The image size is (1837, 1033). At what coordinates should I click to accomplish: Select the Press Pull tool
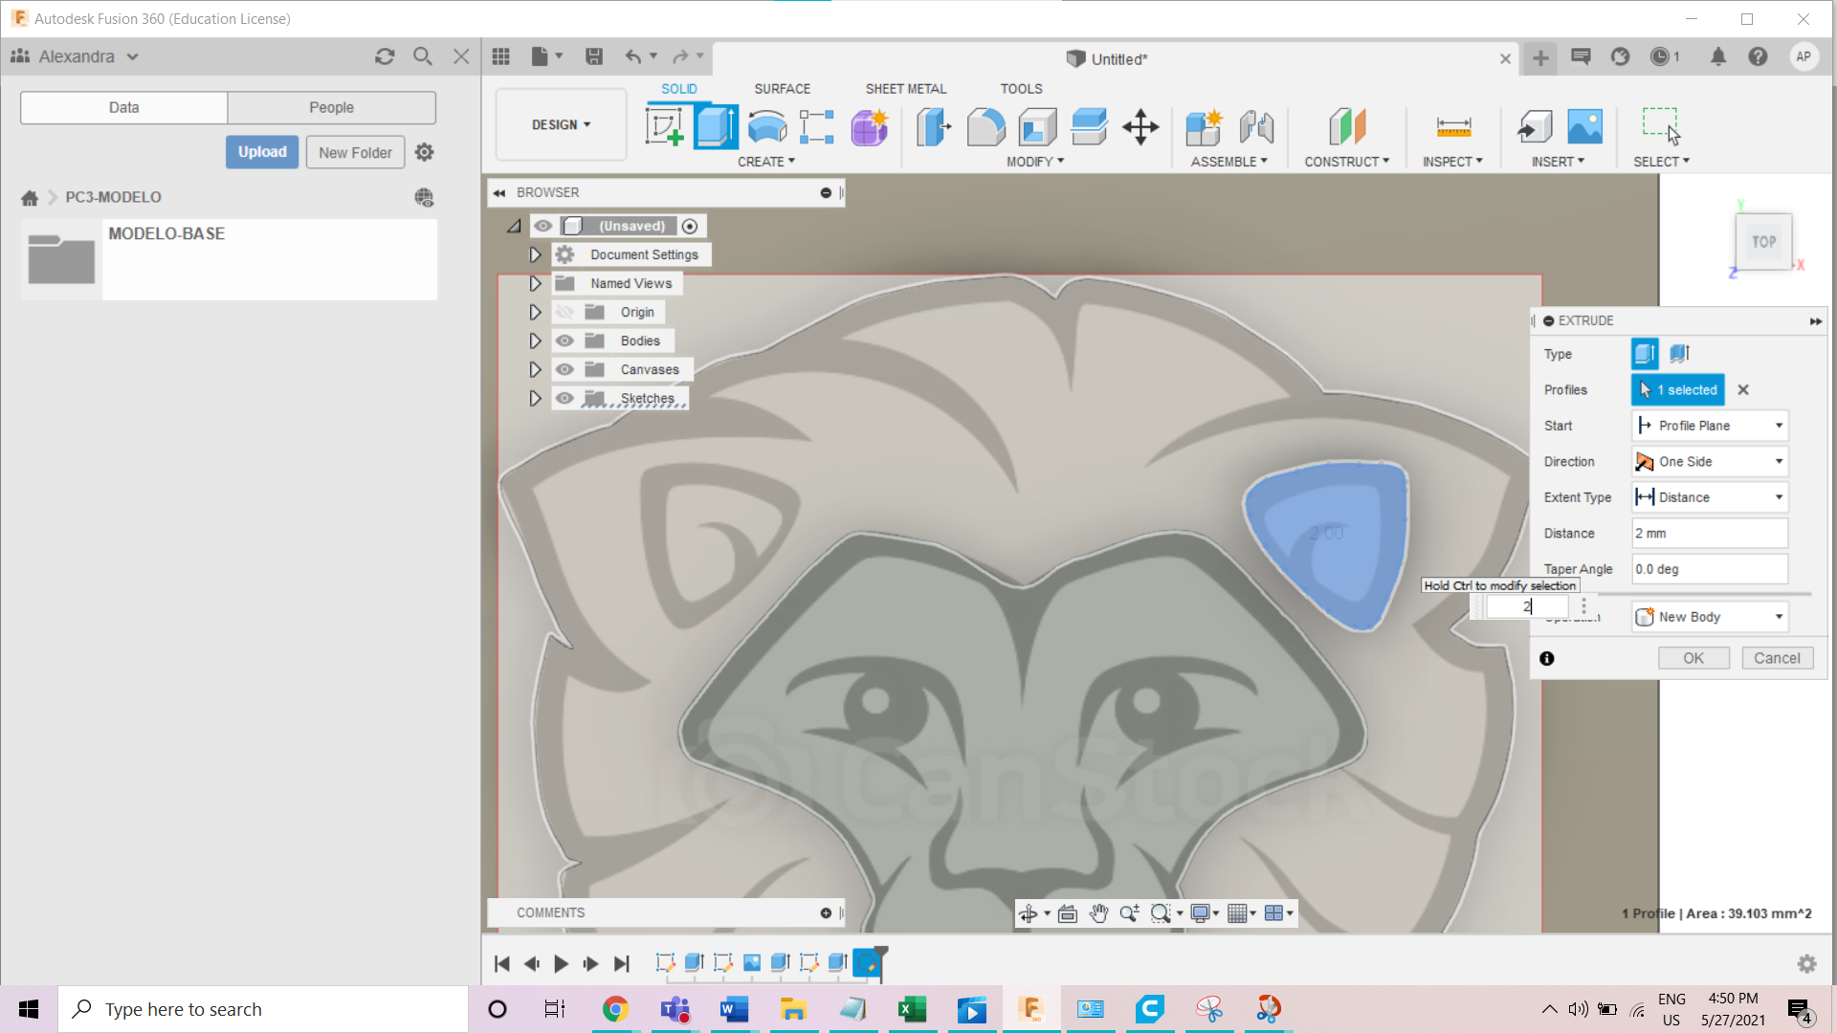tap(933, 126)
